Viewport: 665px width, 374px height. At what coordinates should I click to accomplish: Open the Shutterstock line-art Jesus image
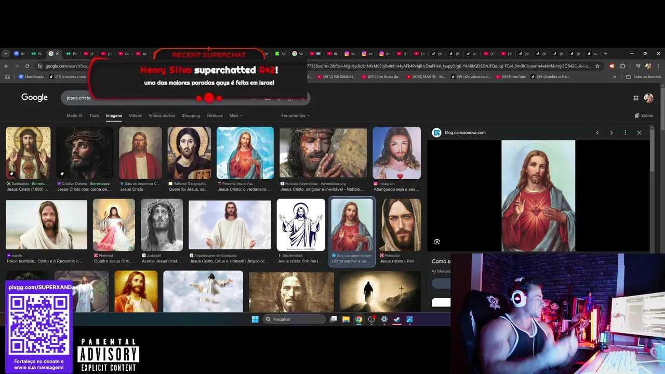301,224
